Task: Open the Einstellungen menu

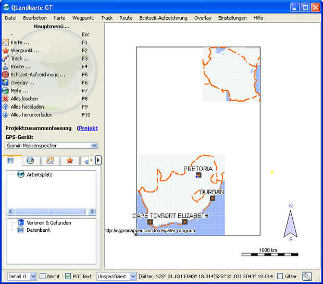Action: tap(232, 18)
